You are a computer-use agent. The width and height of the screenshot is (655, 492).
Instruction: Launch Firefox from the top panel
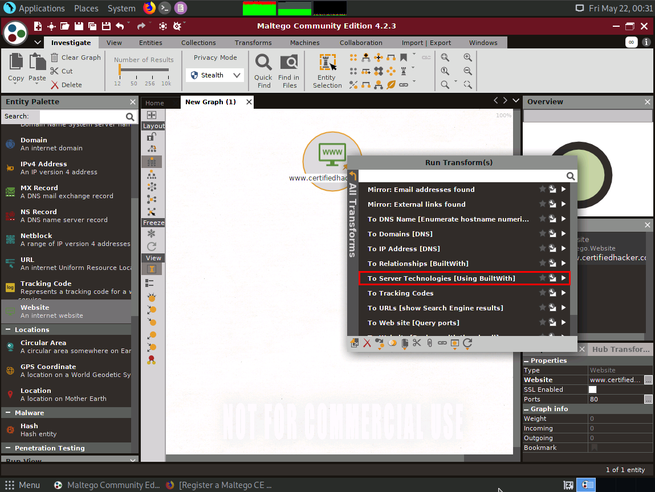(149, 8)
